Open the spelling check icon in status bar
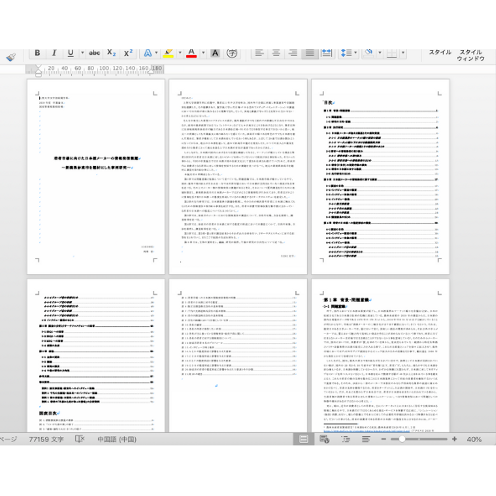The height and width of the screenshot is (496, 496). coord(80,439)
